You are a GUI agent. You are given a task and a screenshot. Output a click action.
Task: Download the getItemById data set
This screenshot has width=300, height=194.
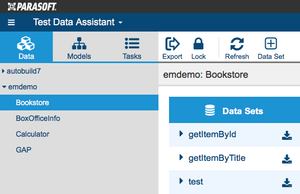coord(287,135)
